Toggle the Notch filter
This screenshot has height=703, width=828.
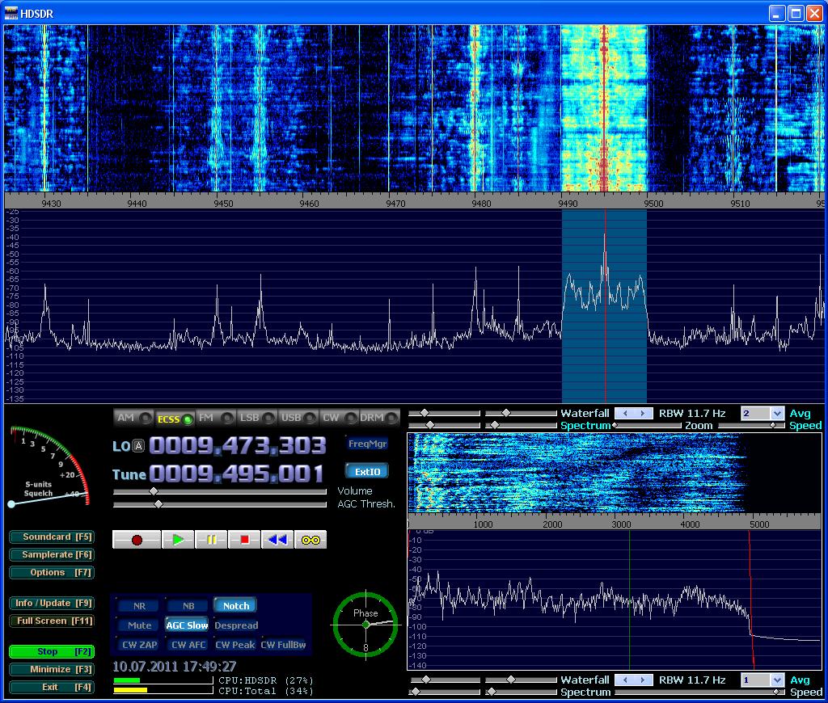[x=235, y=605]
